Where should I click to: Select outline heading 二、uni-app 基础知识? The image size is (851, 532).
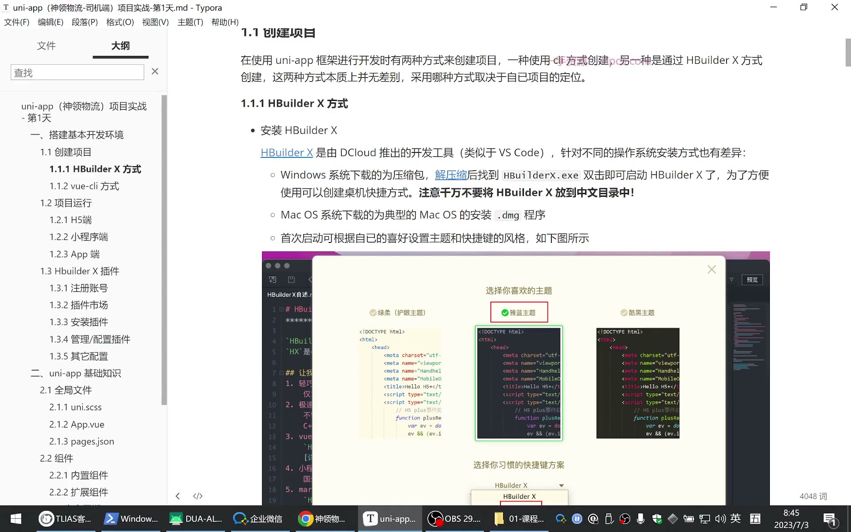[x=75, y=373]
